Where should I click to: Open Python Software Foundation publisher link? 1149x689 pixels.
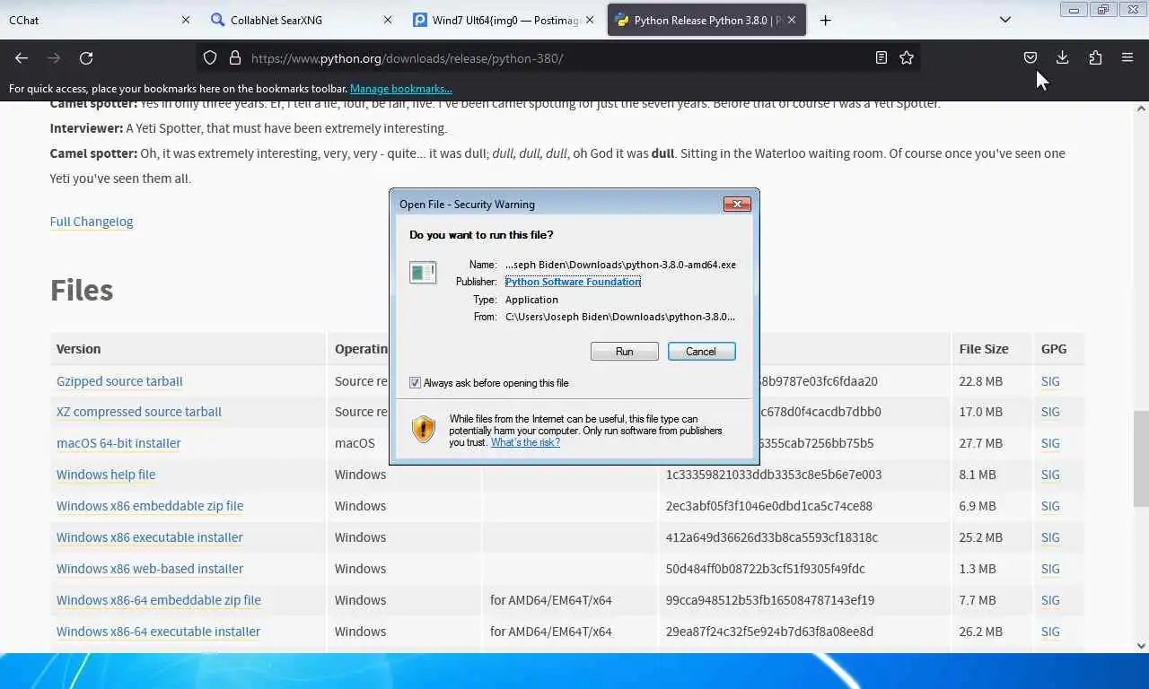coord(573,282)
